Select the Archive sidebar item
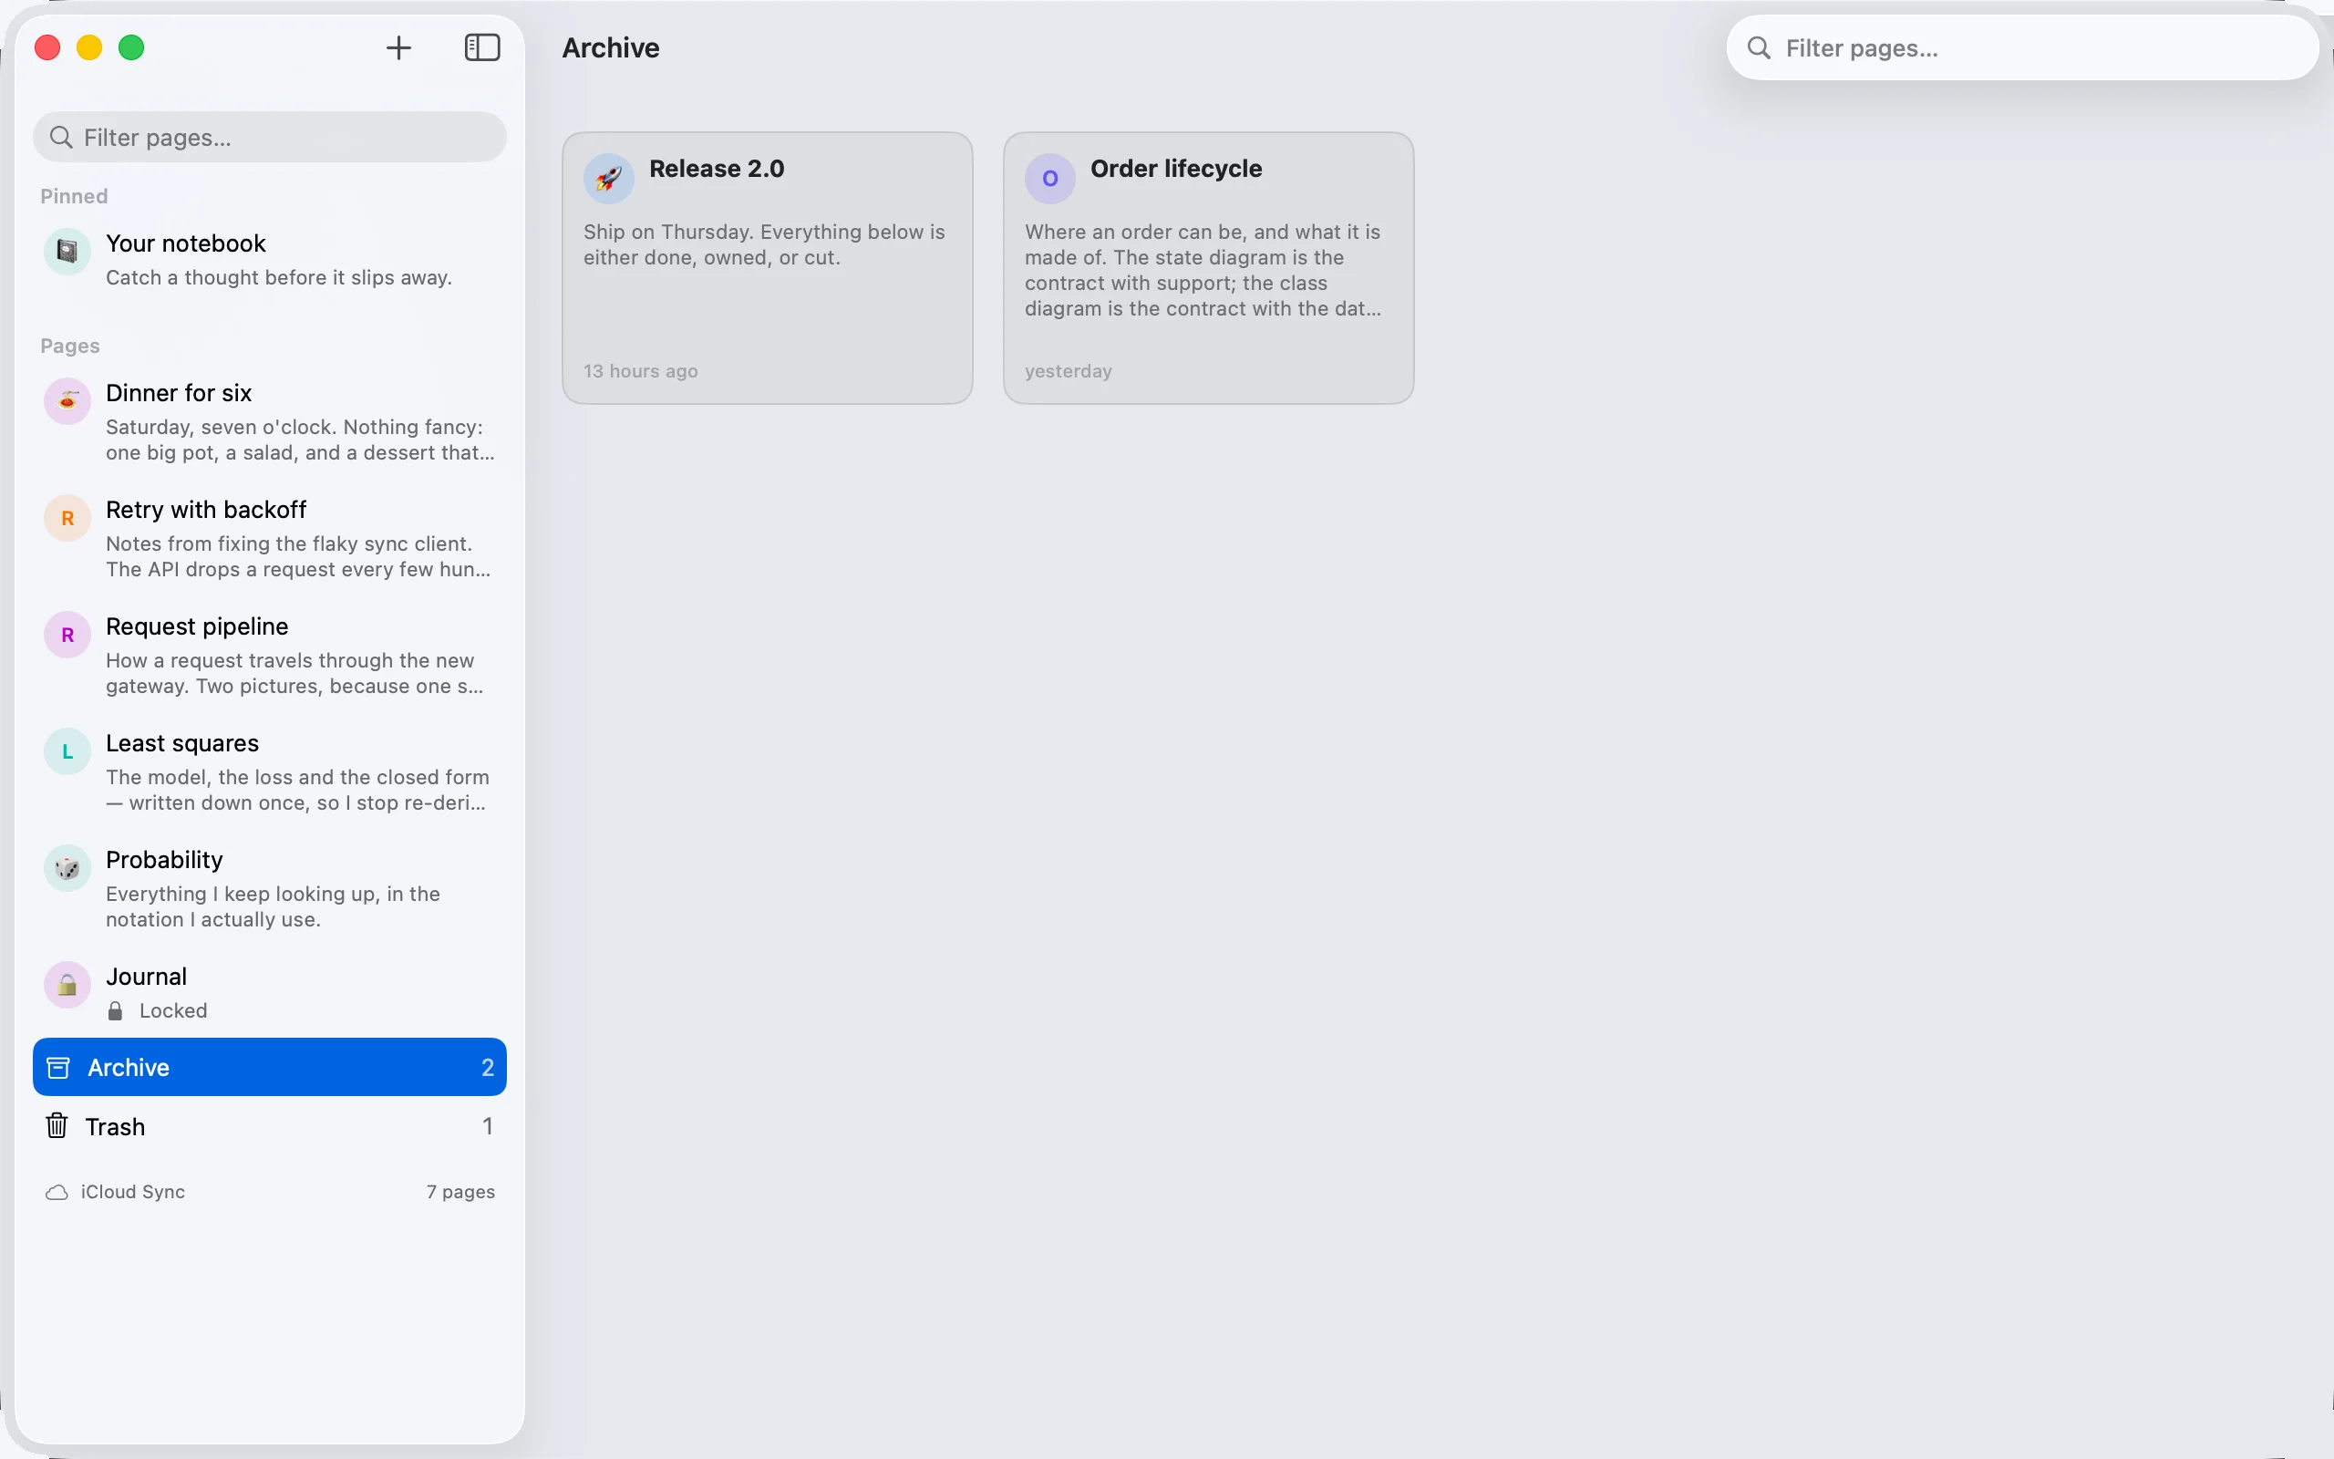2334x1459 pixels. (269, 1066)
